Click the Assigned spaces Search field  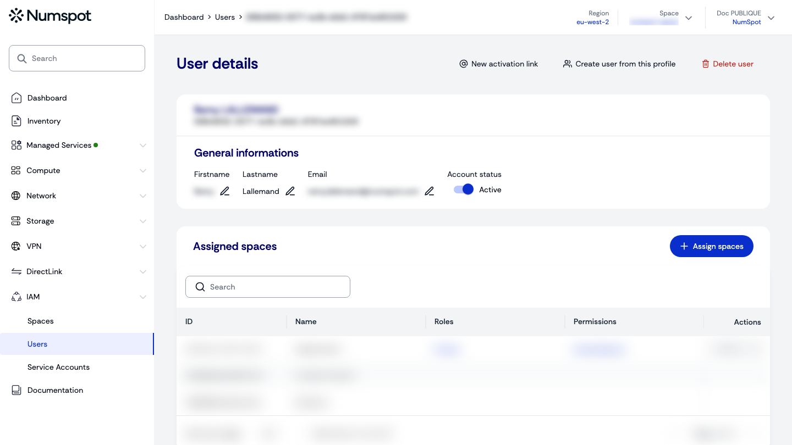pyautogui.click(x=268, y=287)
